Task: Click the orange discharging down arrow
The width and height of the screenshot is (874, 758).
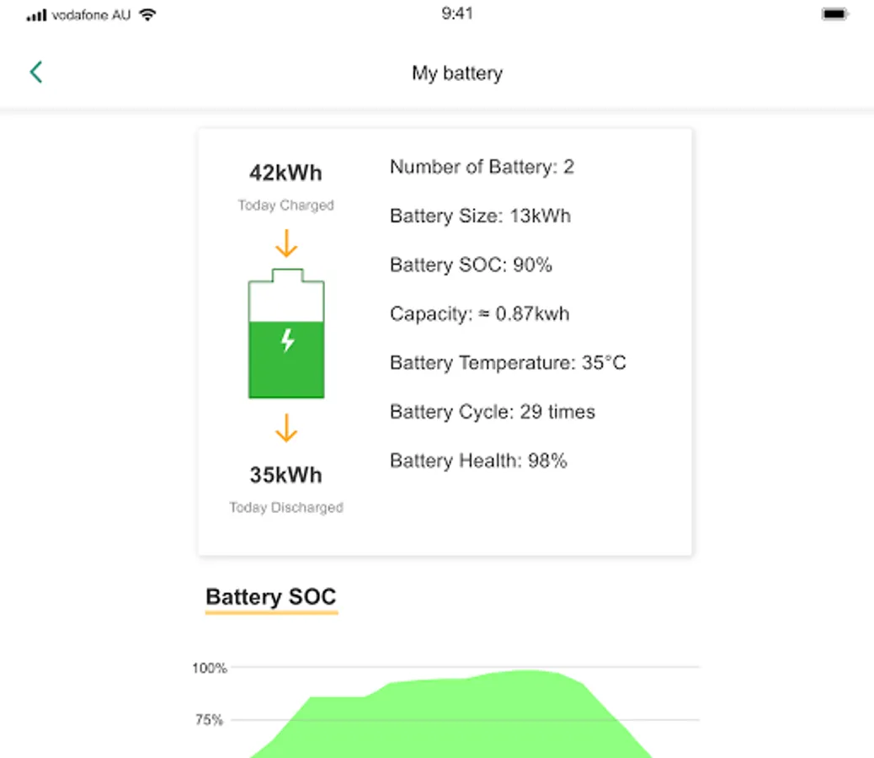Action: click(286, 428)
